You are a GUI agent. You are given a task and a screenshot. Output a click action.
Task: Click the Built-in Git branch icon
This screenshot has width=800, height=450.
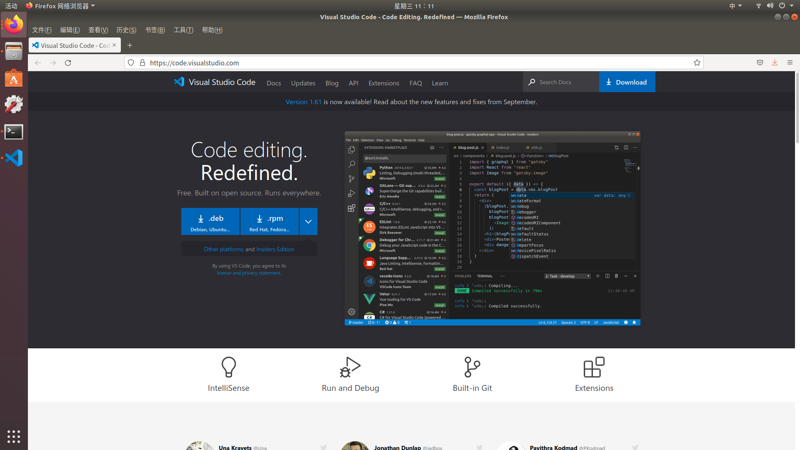[472, 367]
